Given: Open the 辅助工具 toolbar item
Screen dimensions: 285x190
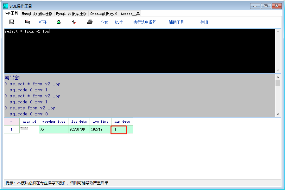Looking at the screenshot, I should tap(176, 22).
